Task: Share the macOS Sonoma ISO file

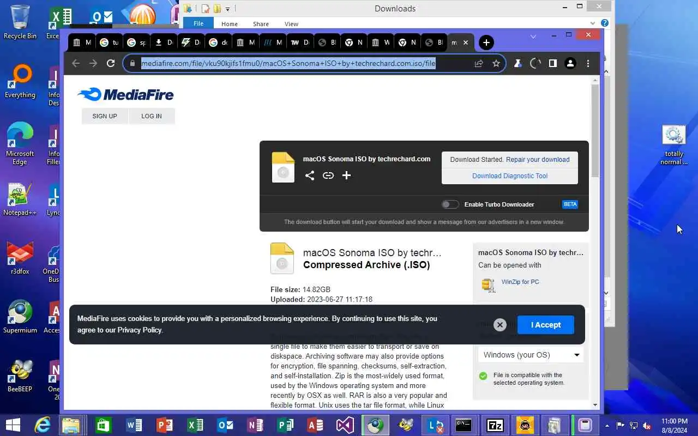Action: (310, 175)
